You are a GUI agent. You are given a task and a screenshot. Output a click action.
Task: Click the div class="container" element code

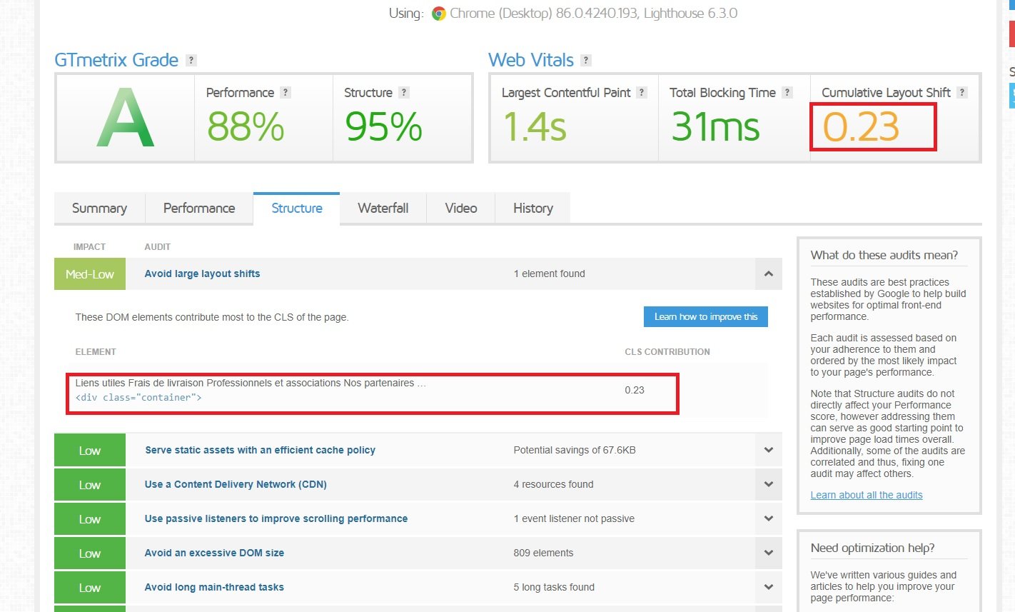click(138, 398)
